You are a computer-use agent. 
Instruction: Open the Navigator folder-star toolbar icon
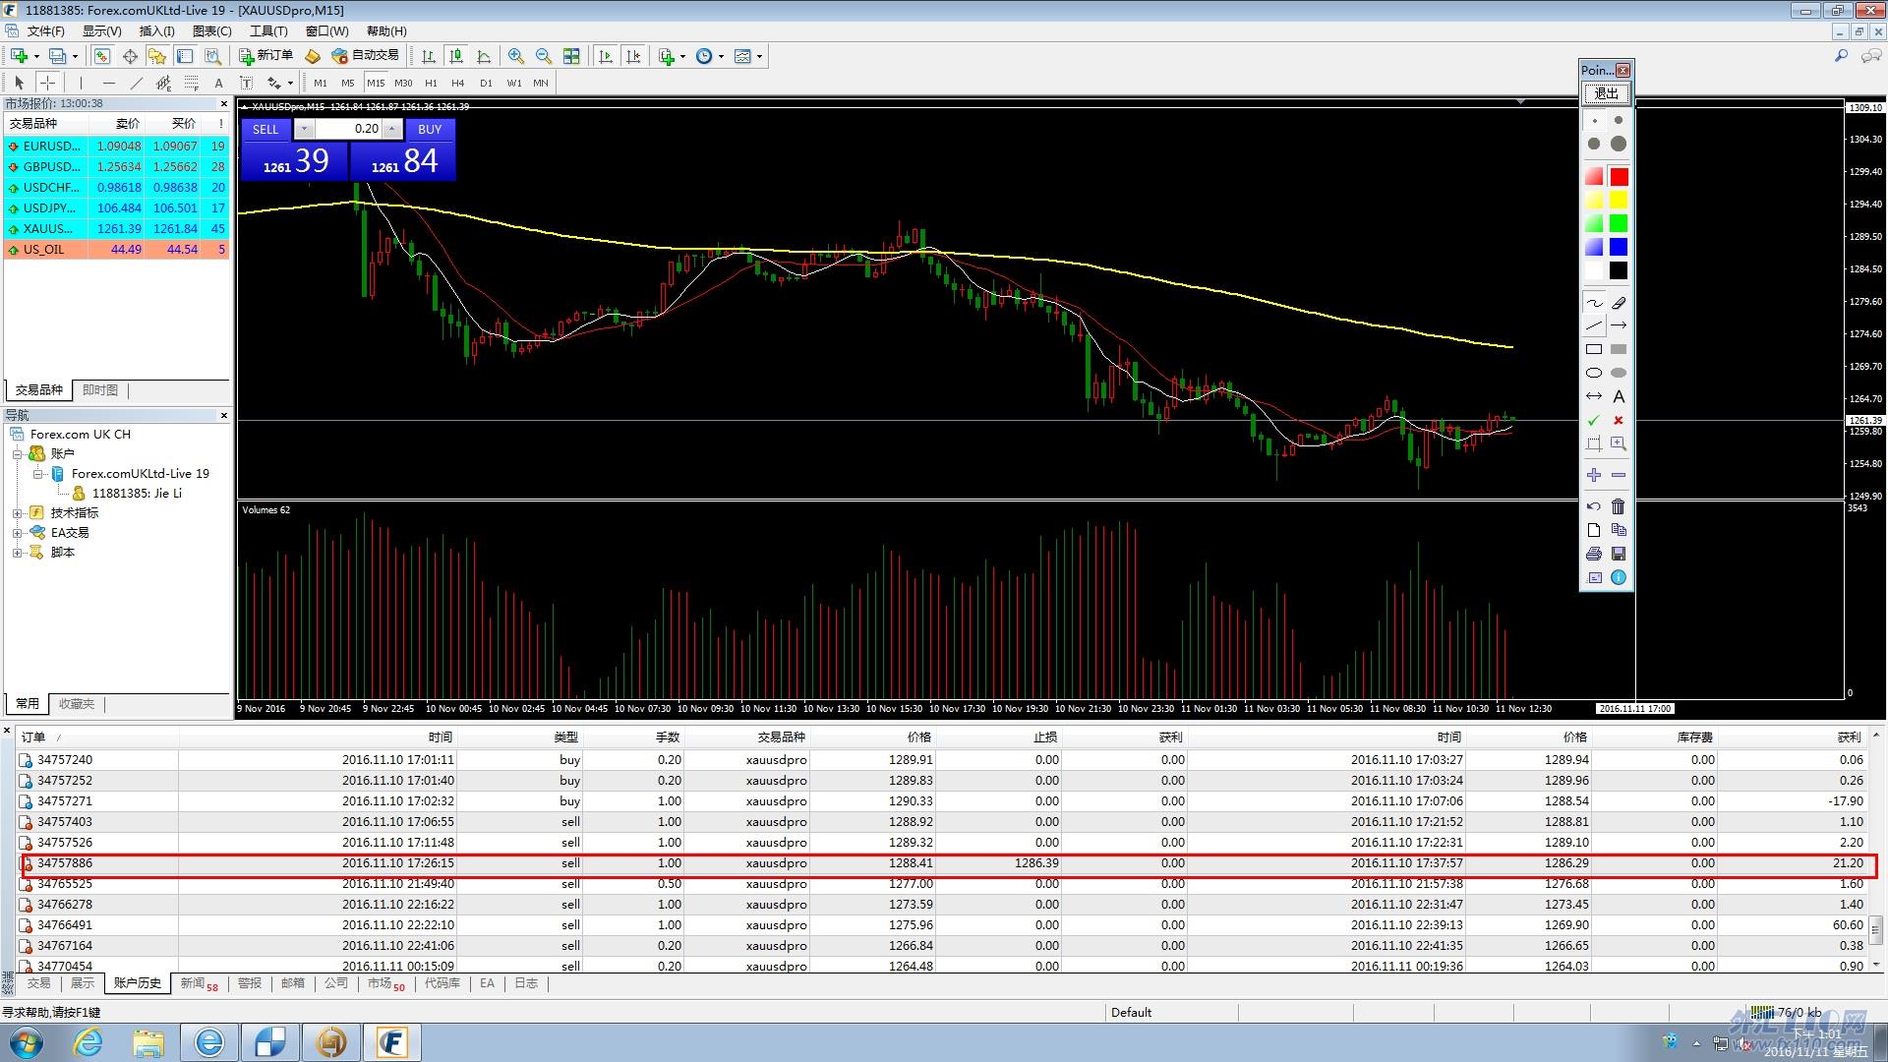point(157,56)
